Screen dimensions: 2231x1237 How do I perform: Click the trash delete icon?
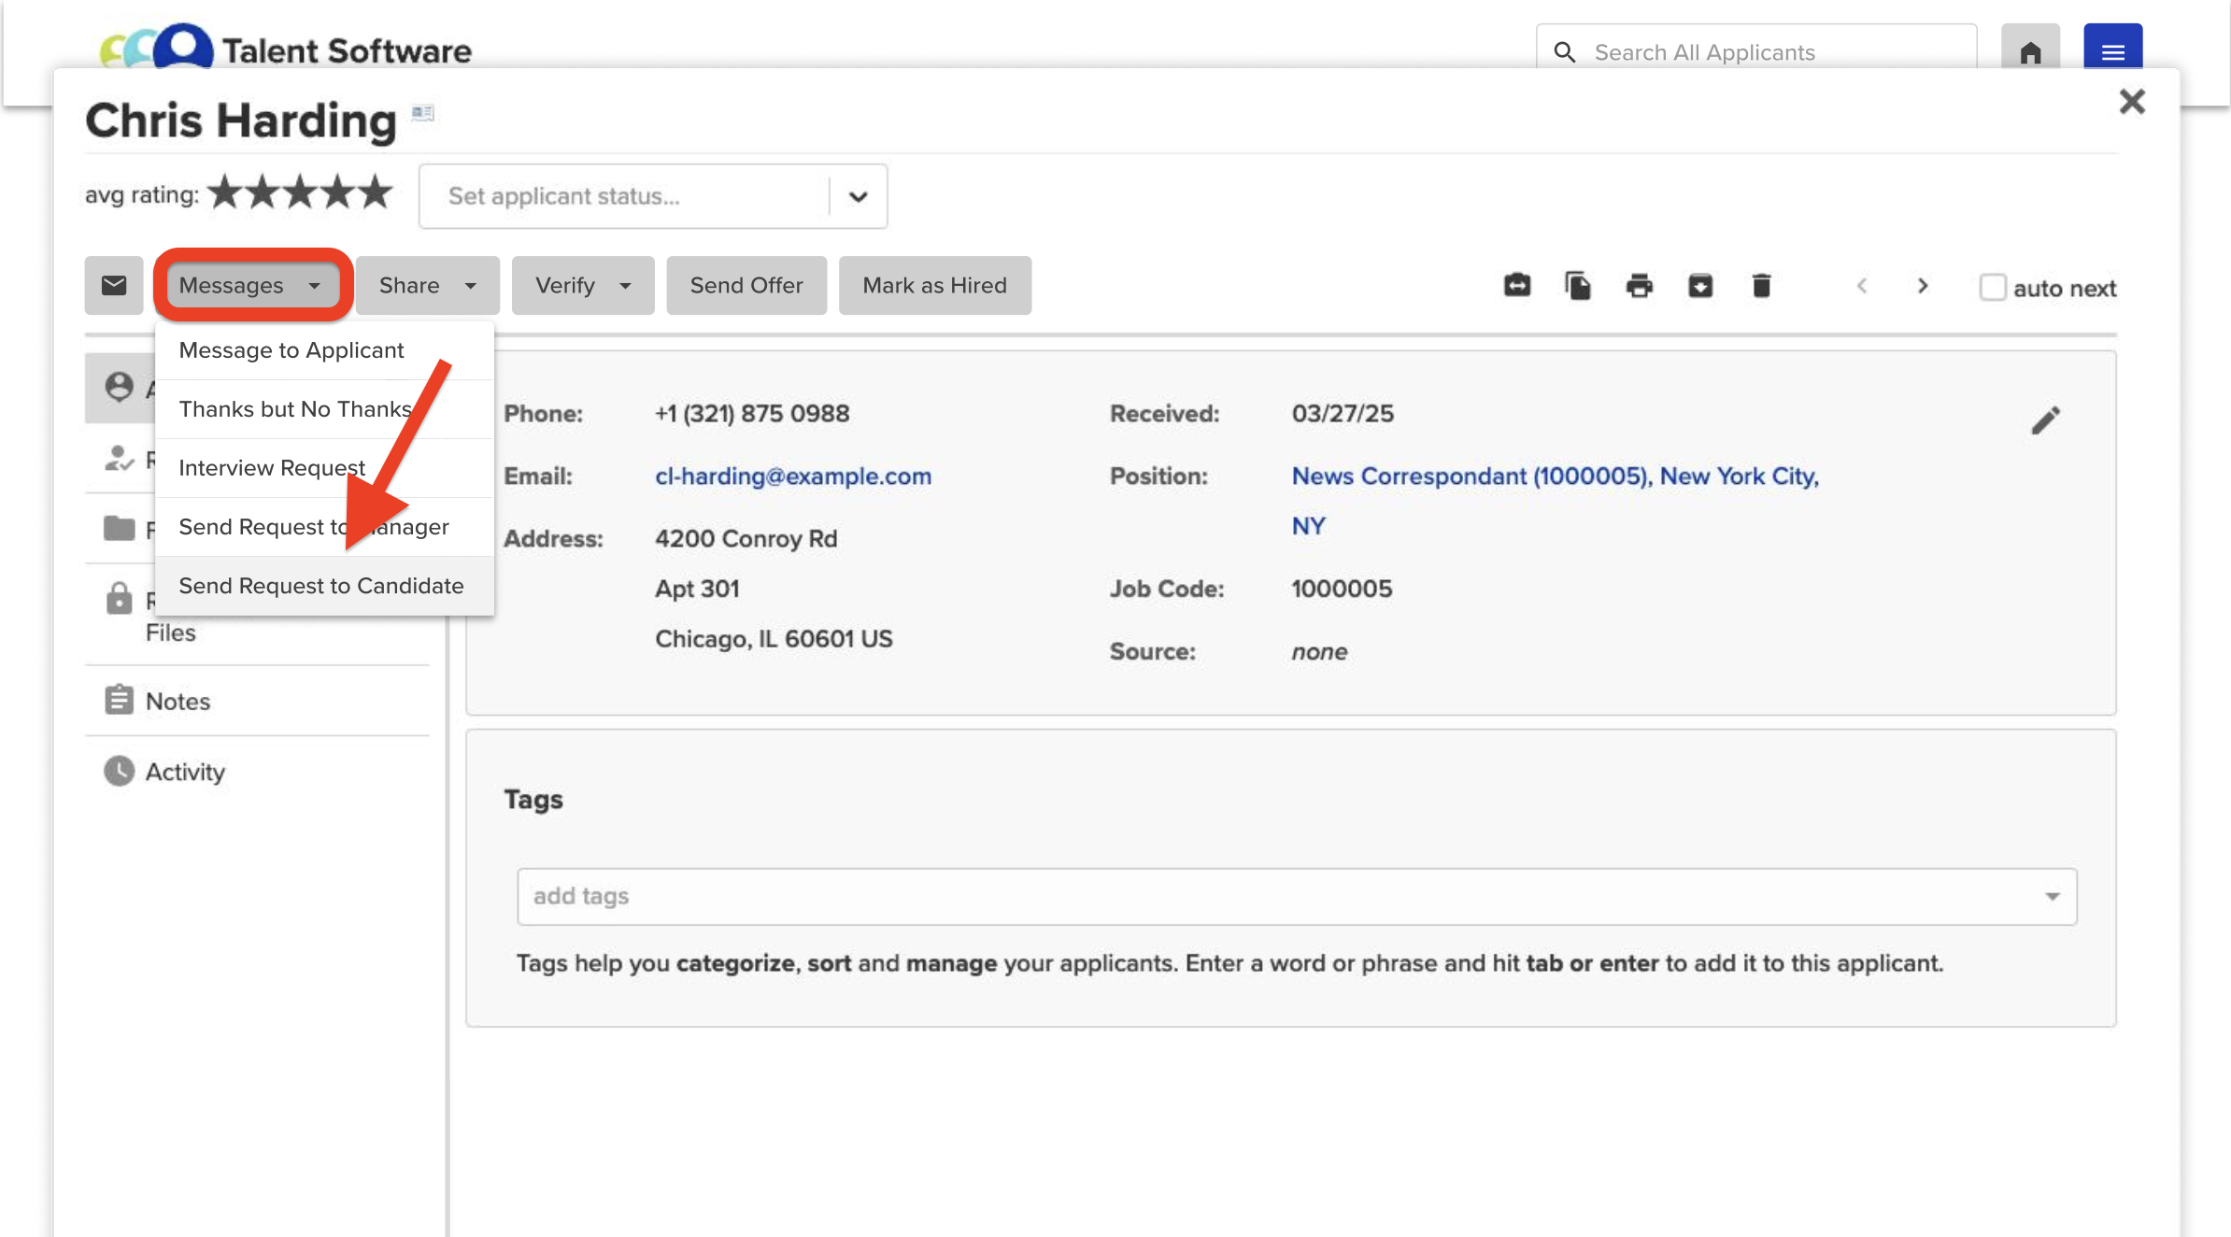1761,285
